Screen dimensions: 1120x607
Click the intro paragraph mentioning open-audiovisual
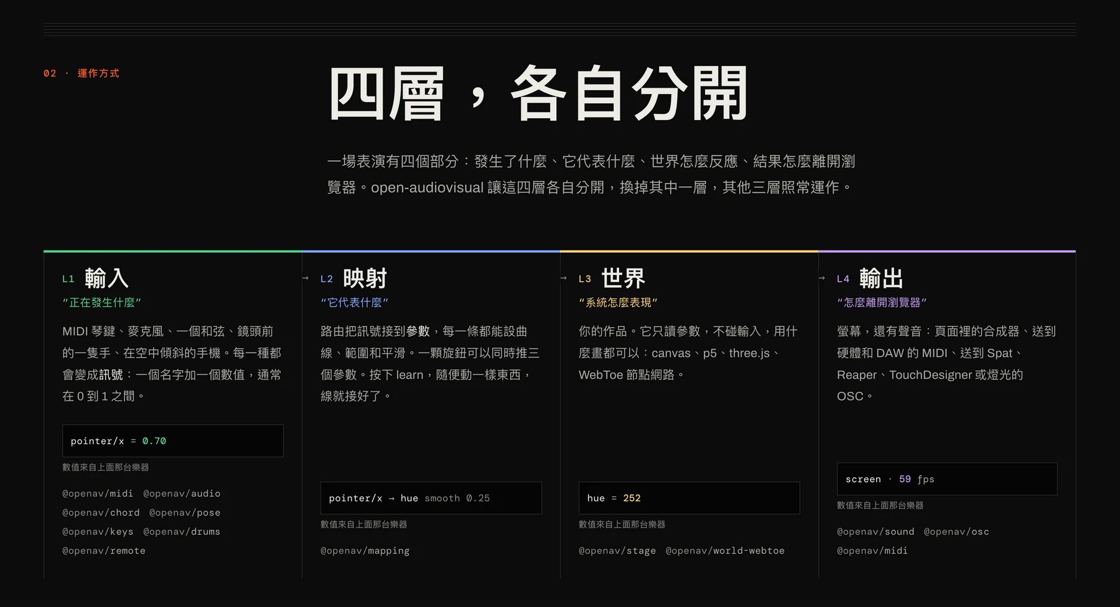click(591, 174)
